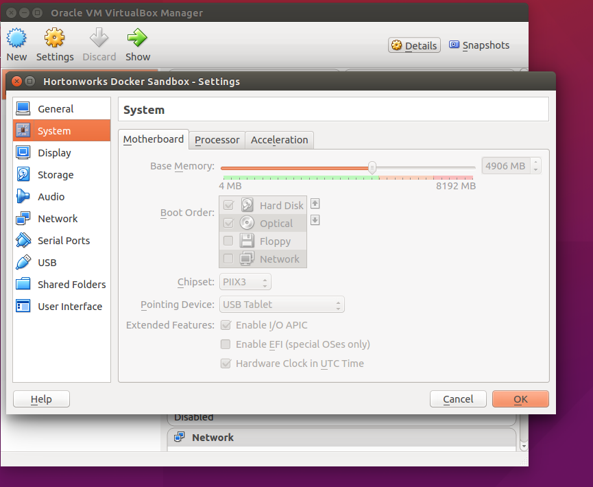This screenshot has width=593, height=487.
Task: Switch to the Processor tab
Action: (217, 140)
